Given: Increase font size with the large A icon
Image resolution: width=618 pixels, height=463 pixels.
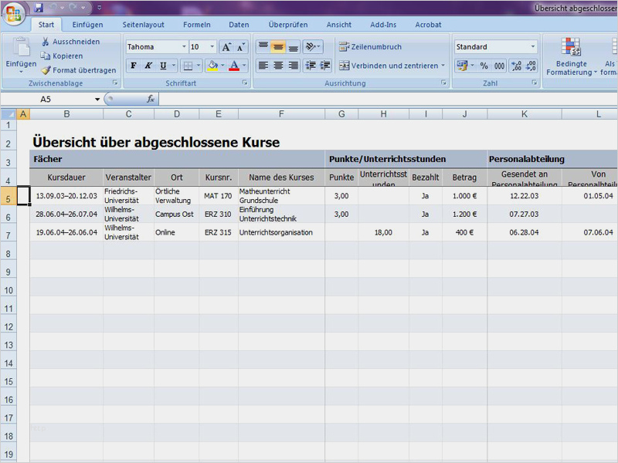Looking at the screenshot, I should click(226, 47).
